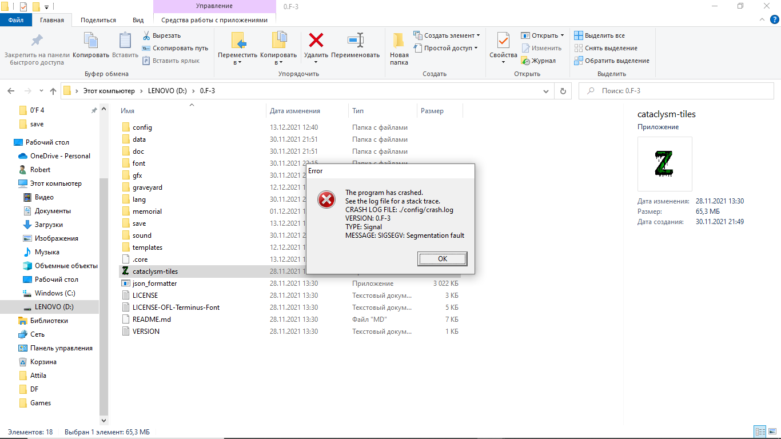Screen dimensions: 781x439
Task: Open the Создать элемент dropdown
Action: 447,35
